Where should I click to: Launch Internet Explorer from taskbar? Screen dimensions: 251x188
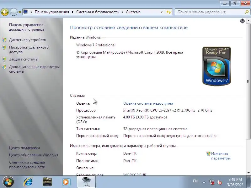[28, 182]
